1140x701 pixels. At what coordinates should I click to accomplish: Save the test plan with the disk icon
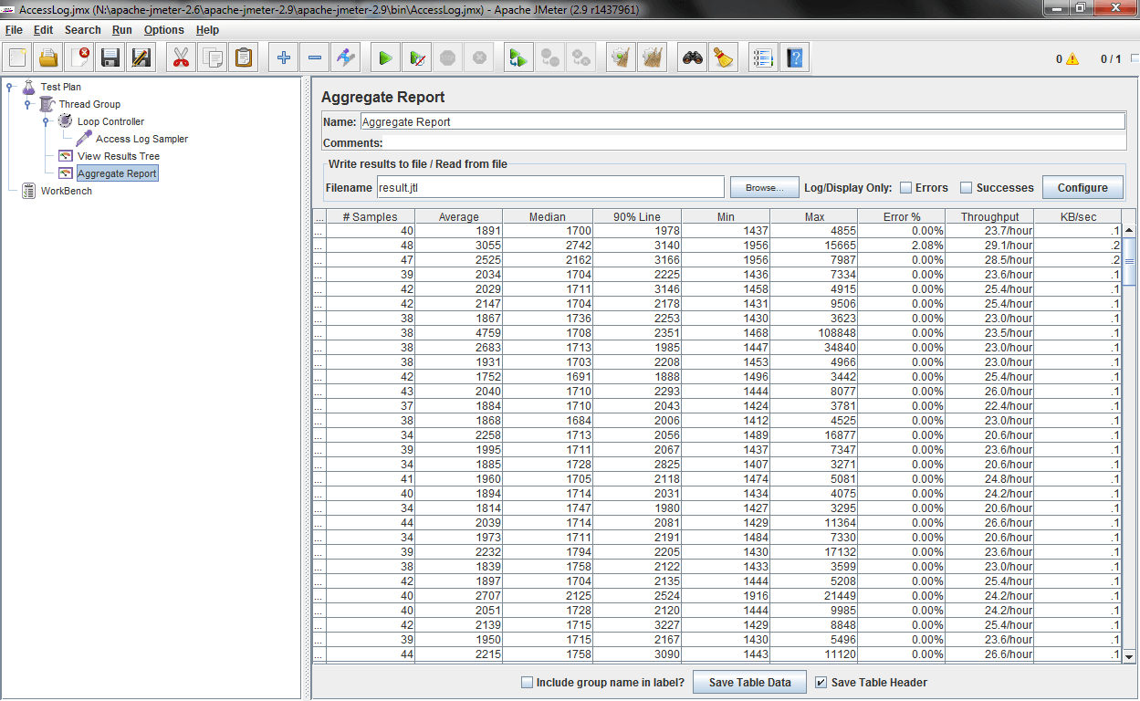tap(110, 57)
